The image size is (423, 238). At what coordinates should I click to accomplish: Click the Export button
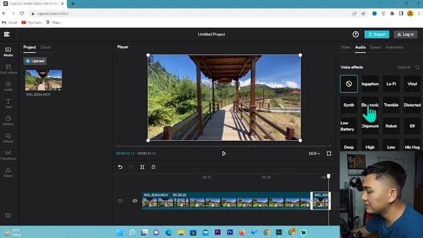[x=377, y=34]
